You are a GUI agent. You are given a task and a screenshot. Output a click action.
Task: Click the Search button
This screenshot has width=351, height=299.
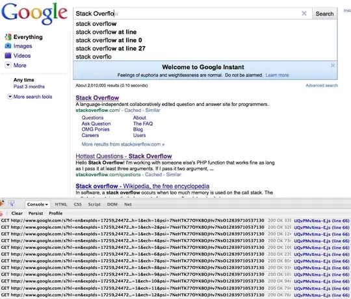pyautogui.click(x=324, y=14)
